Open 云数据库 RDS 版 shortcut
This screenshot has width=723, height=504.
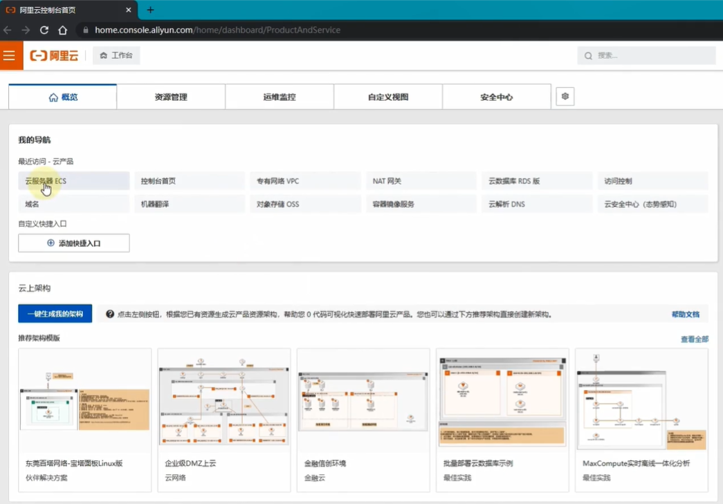pos(537,181)
